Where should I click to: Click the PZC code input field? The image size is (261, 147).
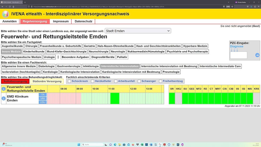pos(238,55)
